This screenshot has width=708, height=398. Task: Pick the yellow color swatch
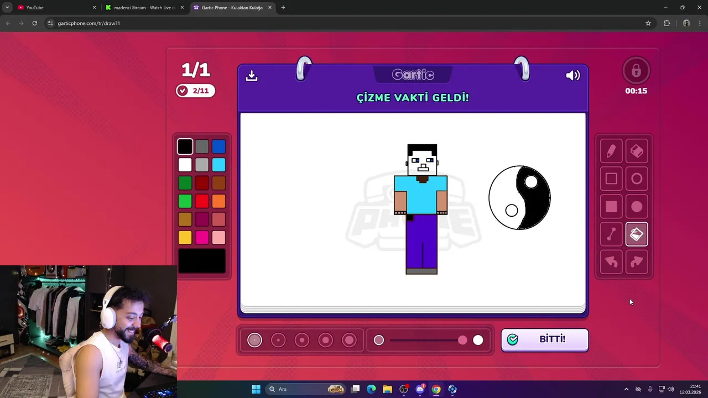click(x=185, y=238)
